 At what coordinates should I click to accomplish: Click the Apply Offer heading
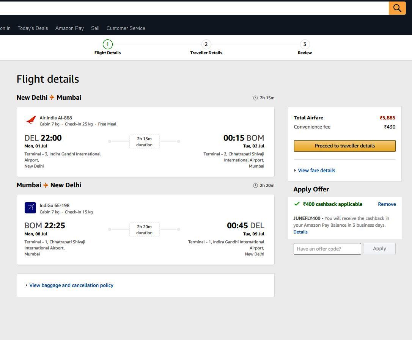click(x=311, y=189)
